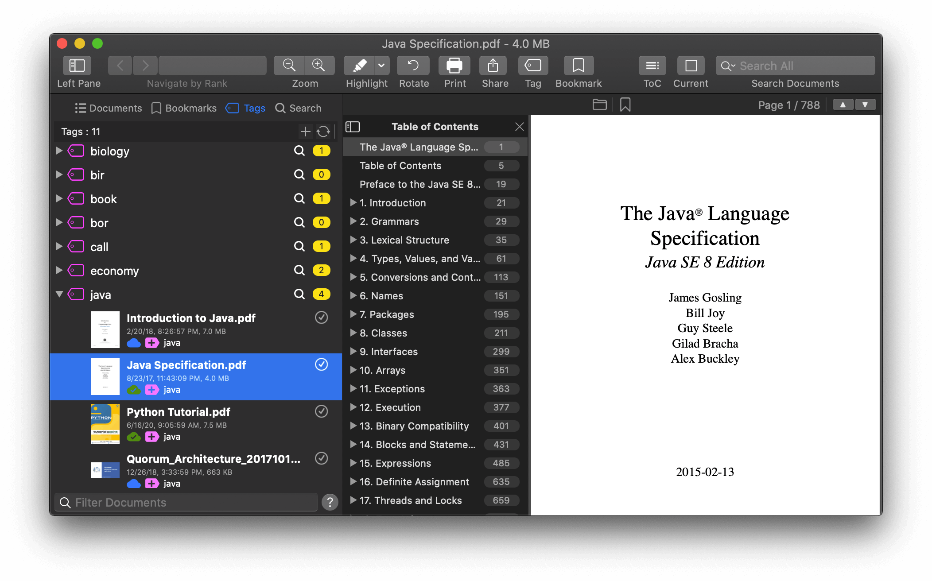Expand the call tag
Image resolution: width=932 pixels, height=581 pixels.
59,247
